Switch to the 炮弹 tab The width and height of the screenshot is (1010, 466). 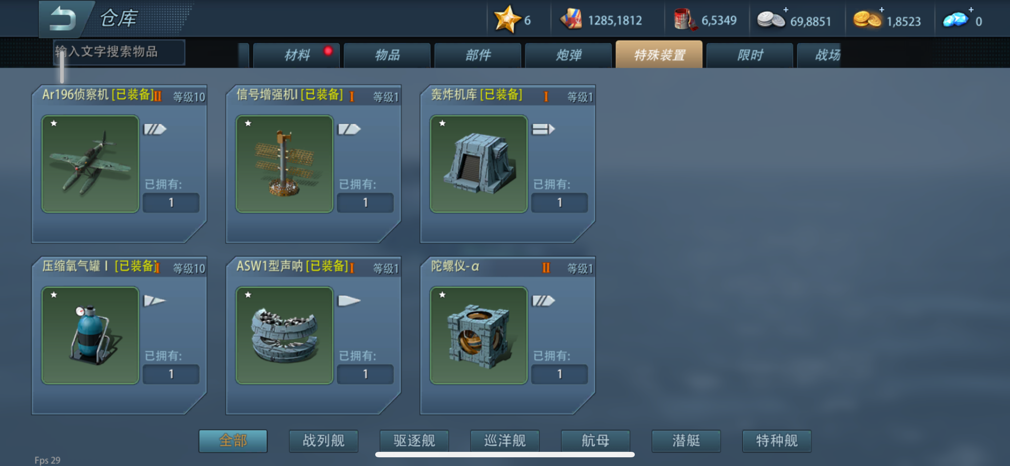pyautogui.click(x=568, y=55)
